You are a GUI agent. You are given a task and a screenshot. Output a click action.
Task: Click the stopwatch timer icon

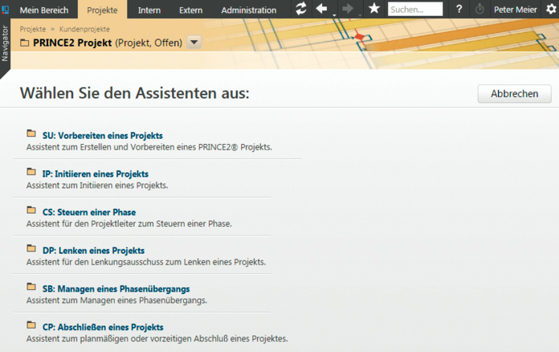480,10
